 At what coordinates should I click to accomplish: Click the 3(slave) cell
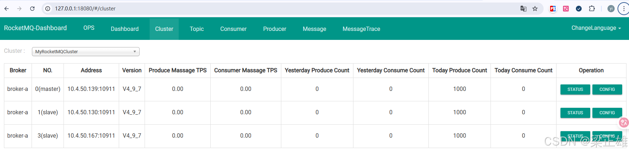pyautogui.click(x=48, y=135)
